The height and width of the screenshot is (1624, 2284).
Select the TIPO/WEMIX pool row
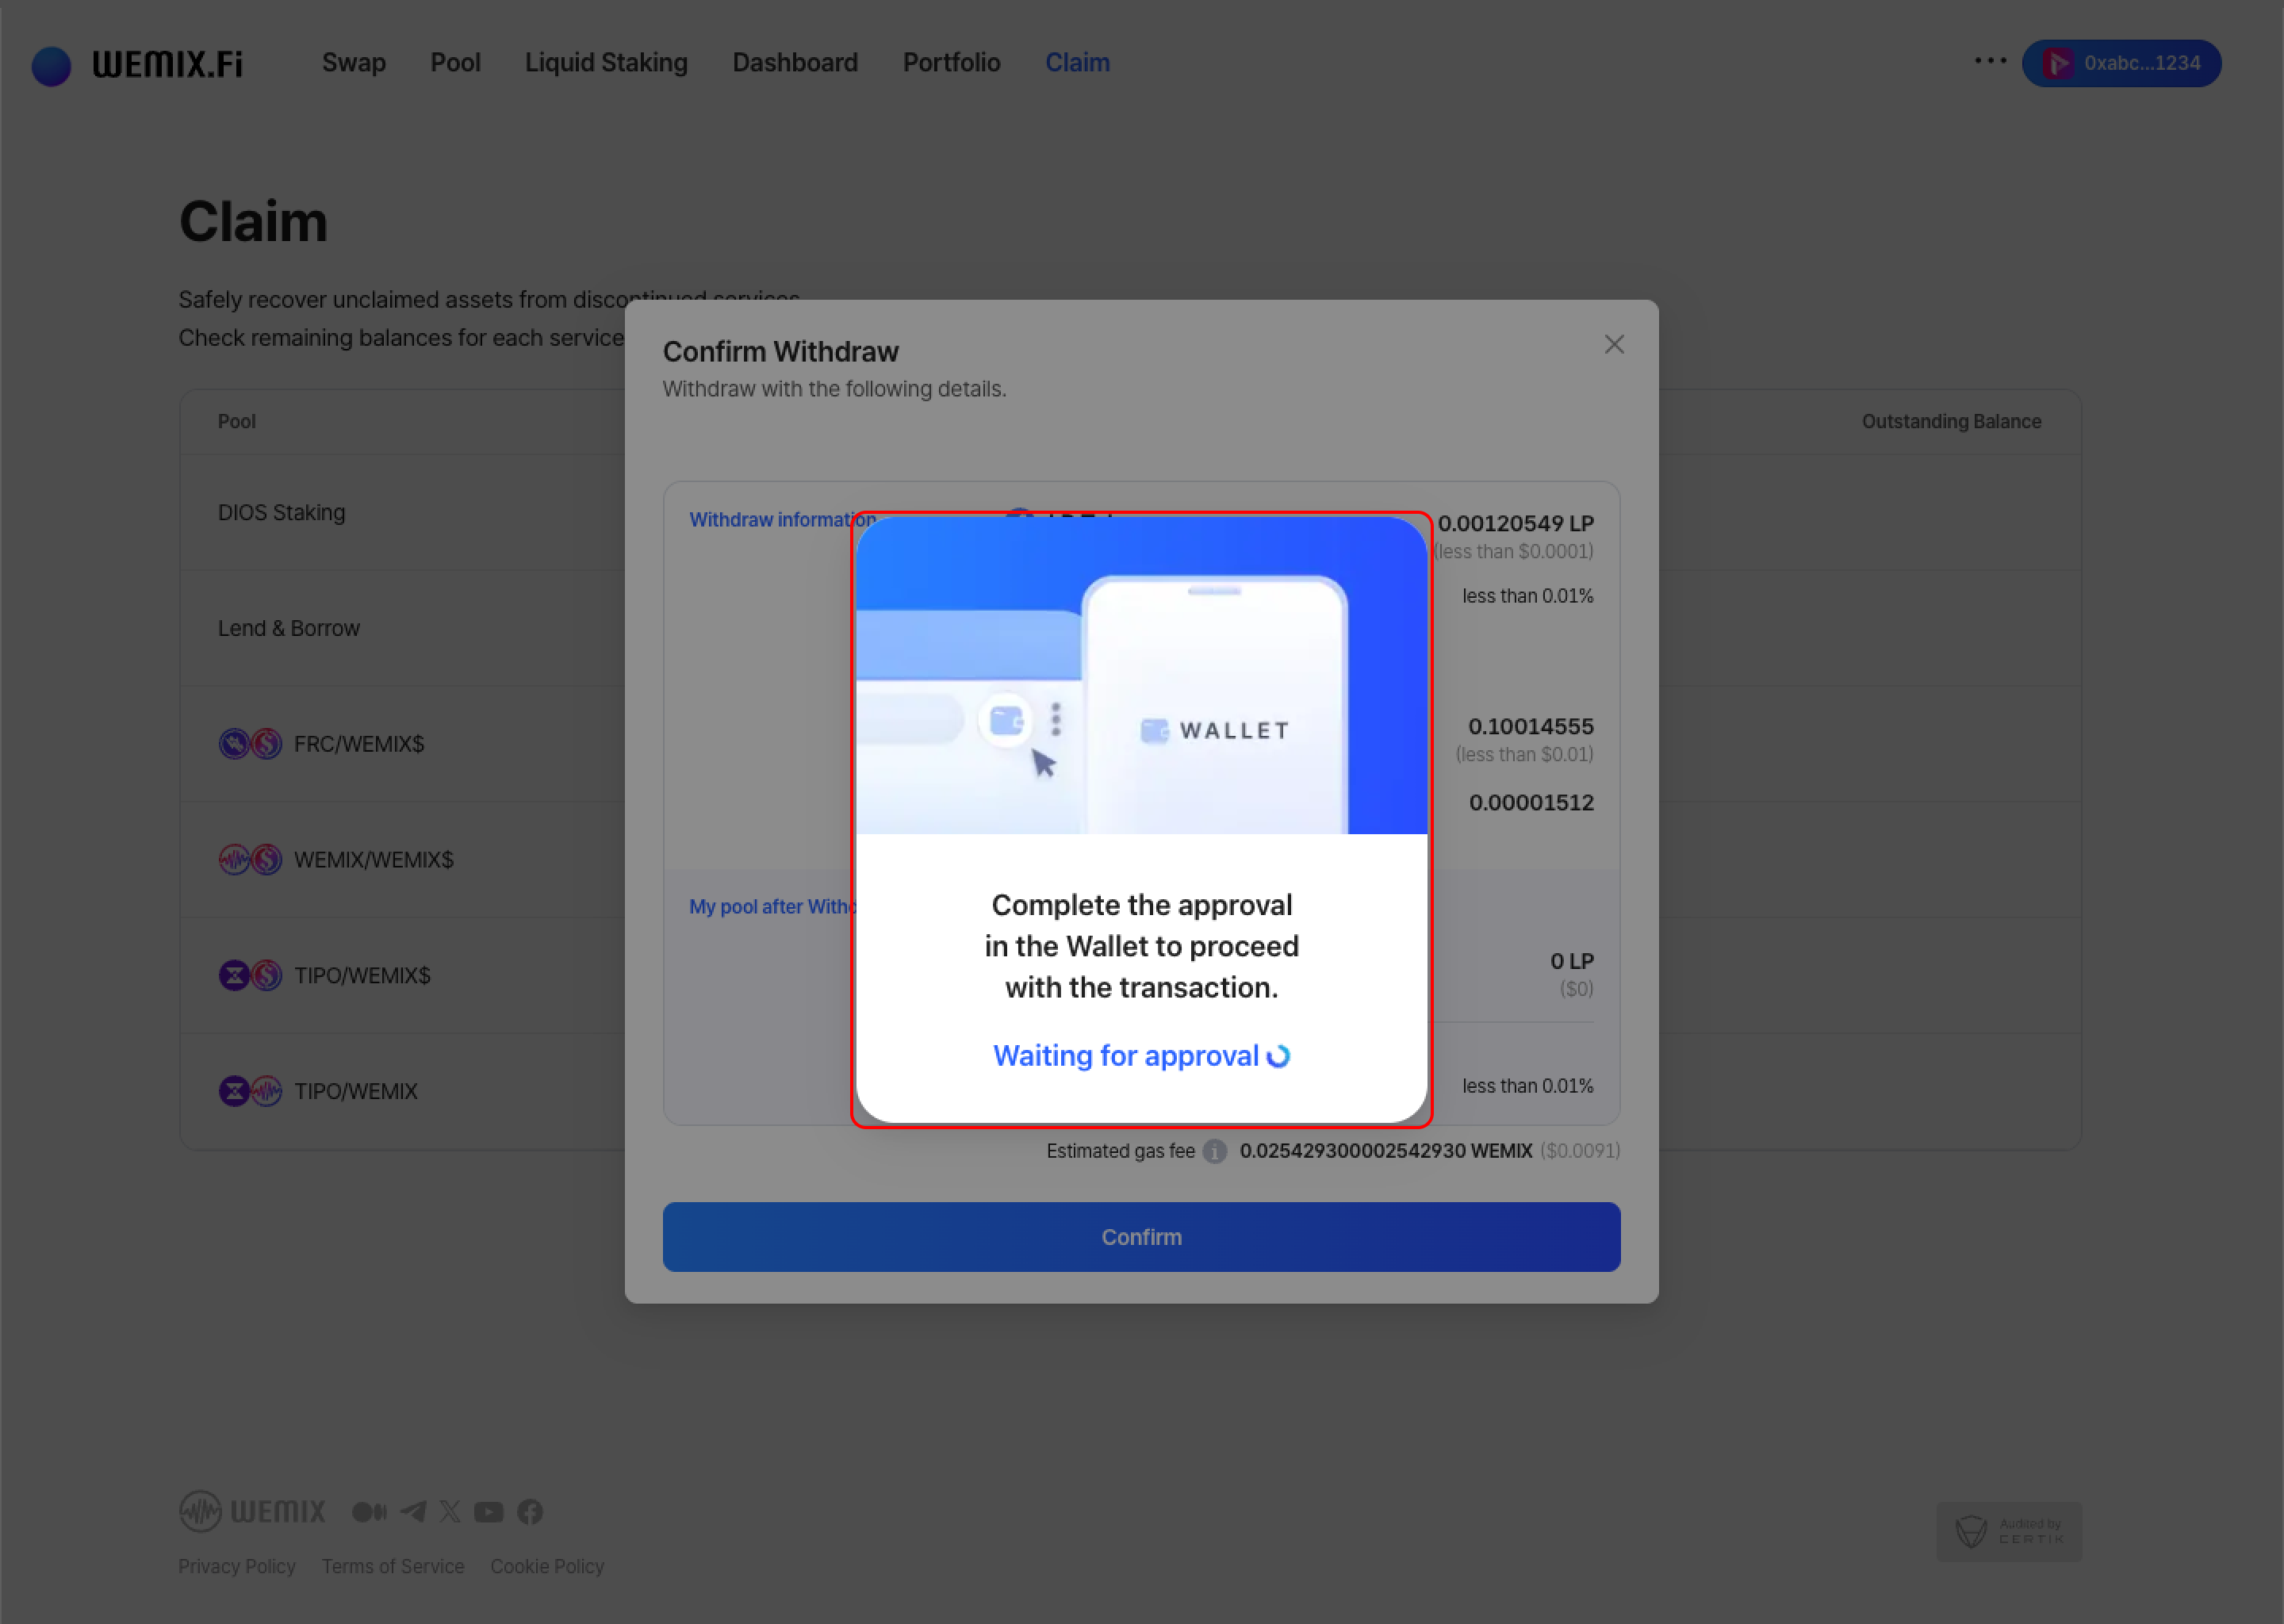pos(355,1091)
